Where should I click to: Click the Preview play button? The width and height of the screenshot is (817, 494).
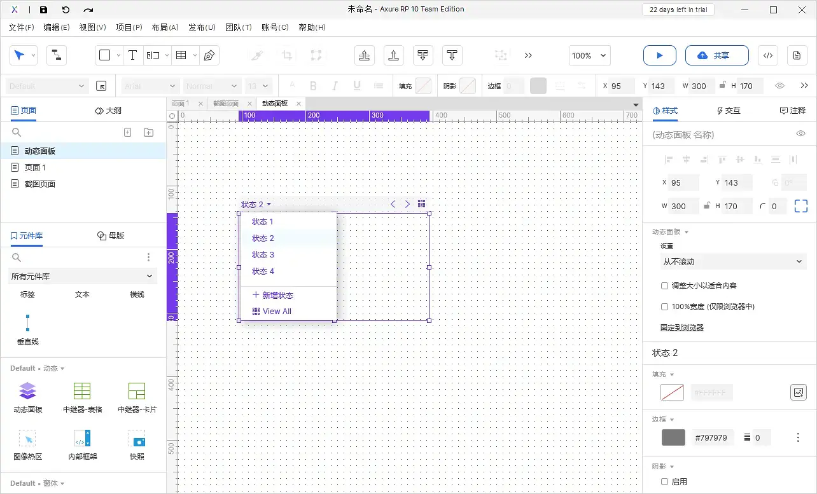click(659, 55)
